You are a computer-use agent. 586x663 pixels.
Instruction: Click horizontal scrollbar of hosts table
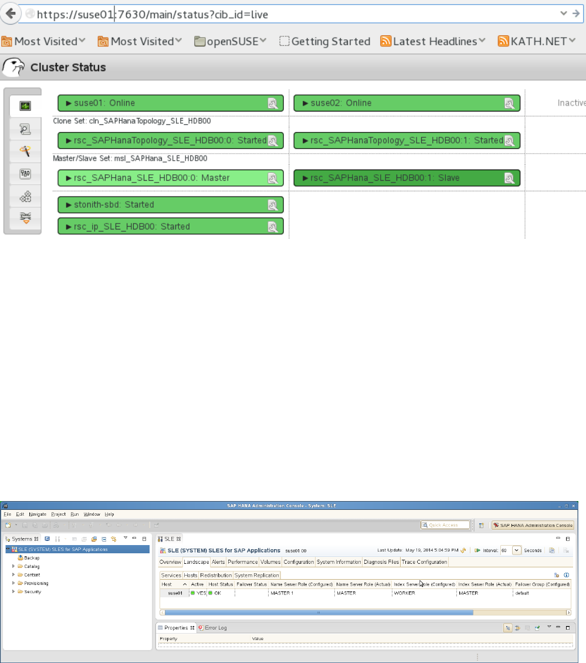pos(319,613)
